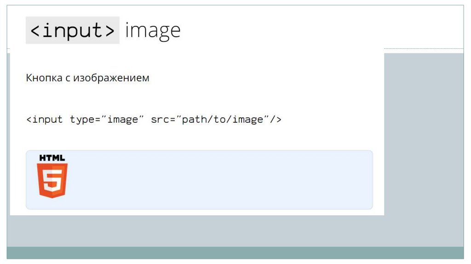The width and height of the screenshot is (471, 264).
Task: Click empty area of light blue demo box
Action: pos(221,179)
